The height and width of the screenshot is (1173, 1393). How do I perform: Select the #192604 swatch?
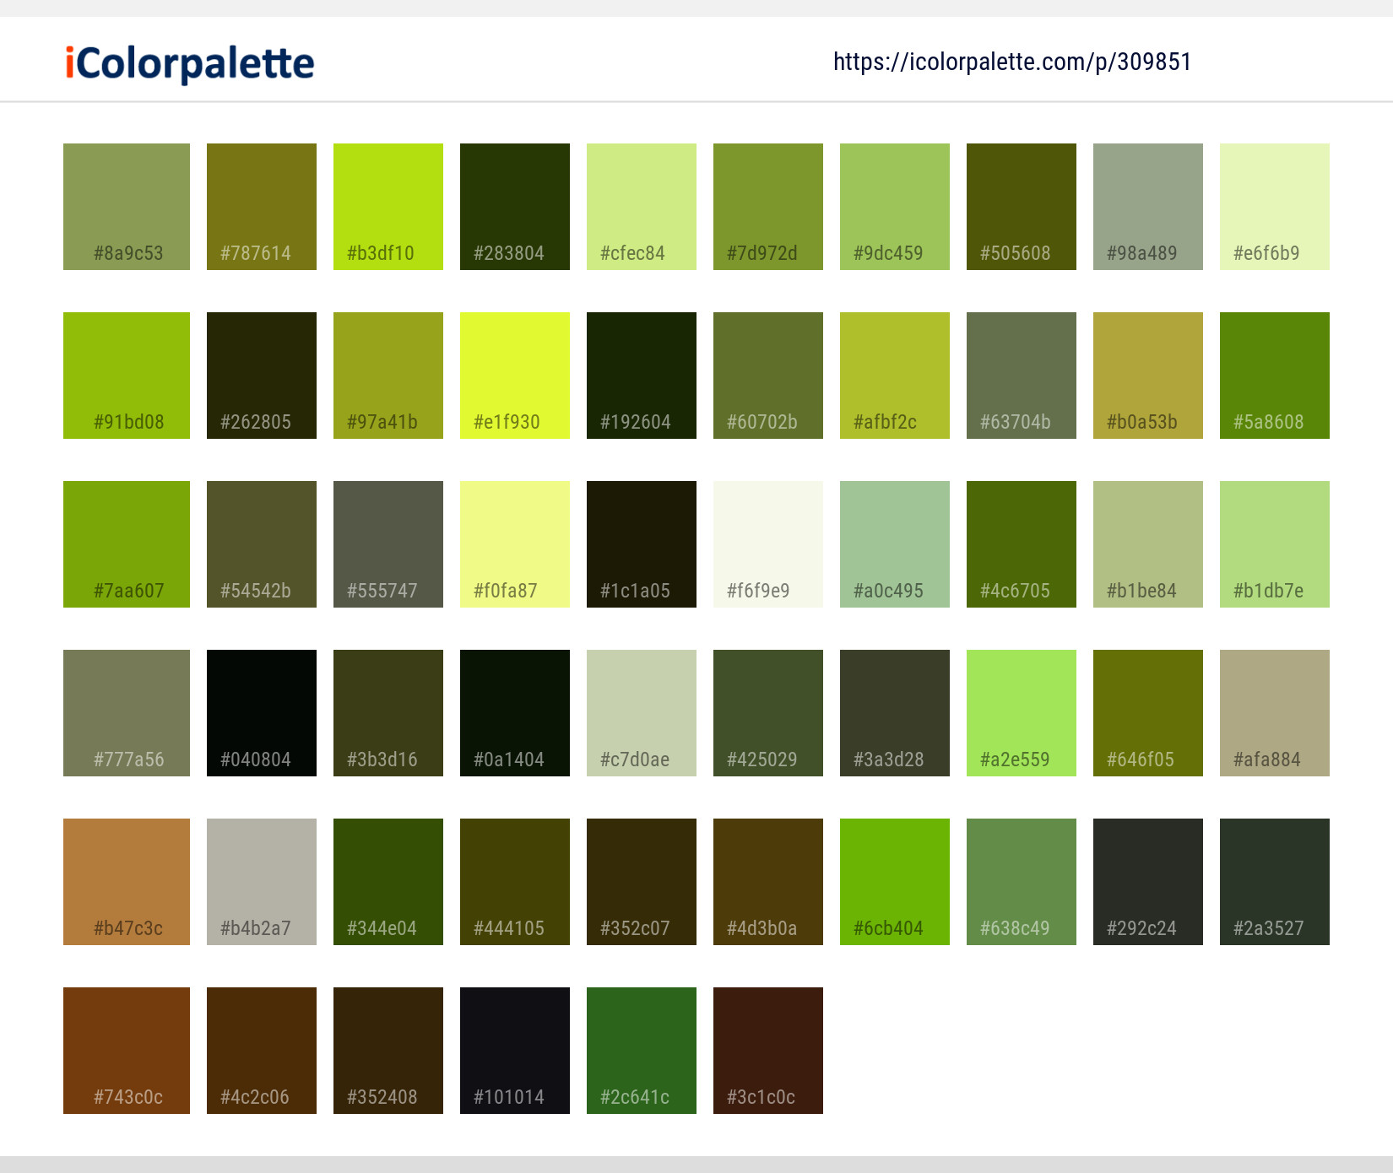tap(642, 376)
